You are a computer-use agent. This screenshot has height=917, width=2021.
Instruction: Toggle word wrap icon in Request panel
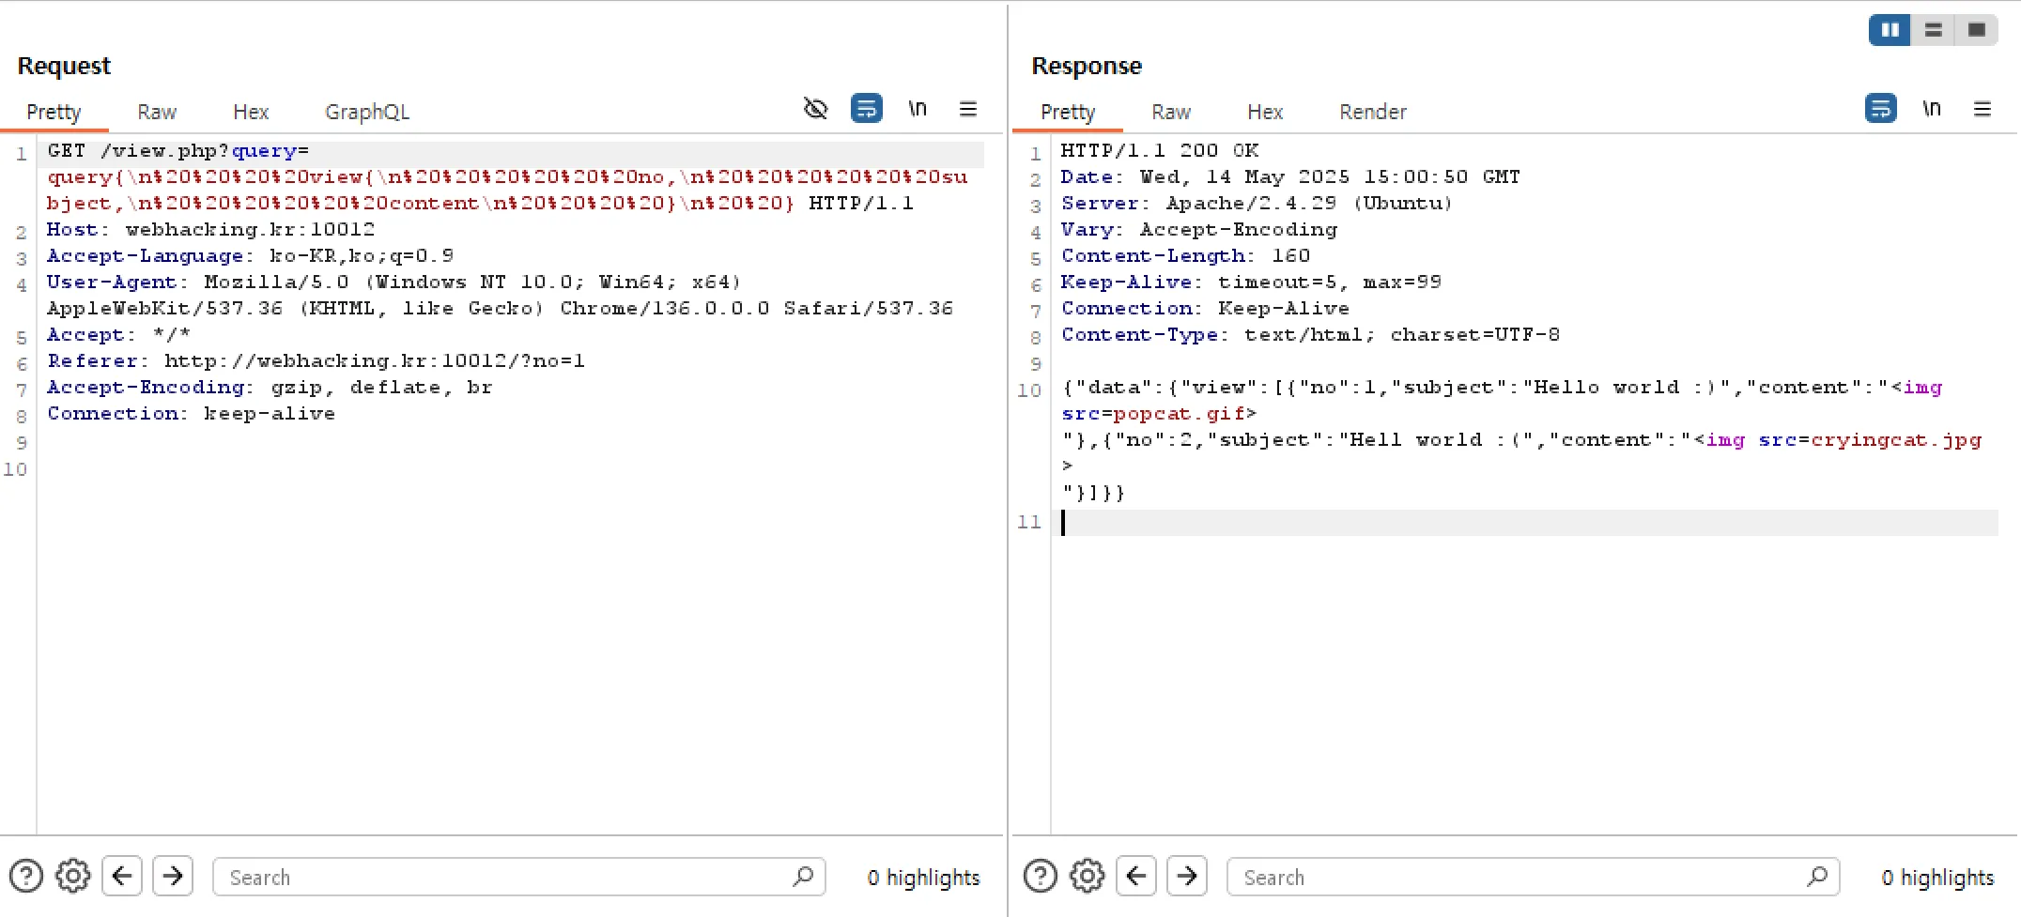tap(867, 109)
